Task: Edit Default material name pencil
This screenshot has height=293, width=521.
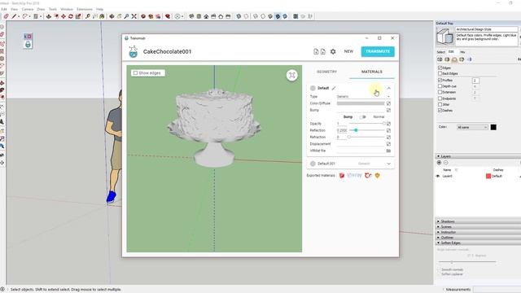Action: 334,88
